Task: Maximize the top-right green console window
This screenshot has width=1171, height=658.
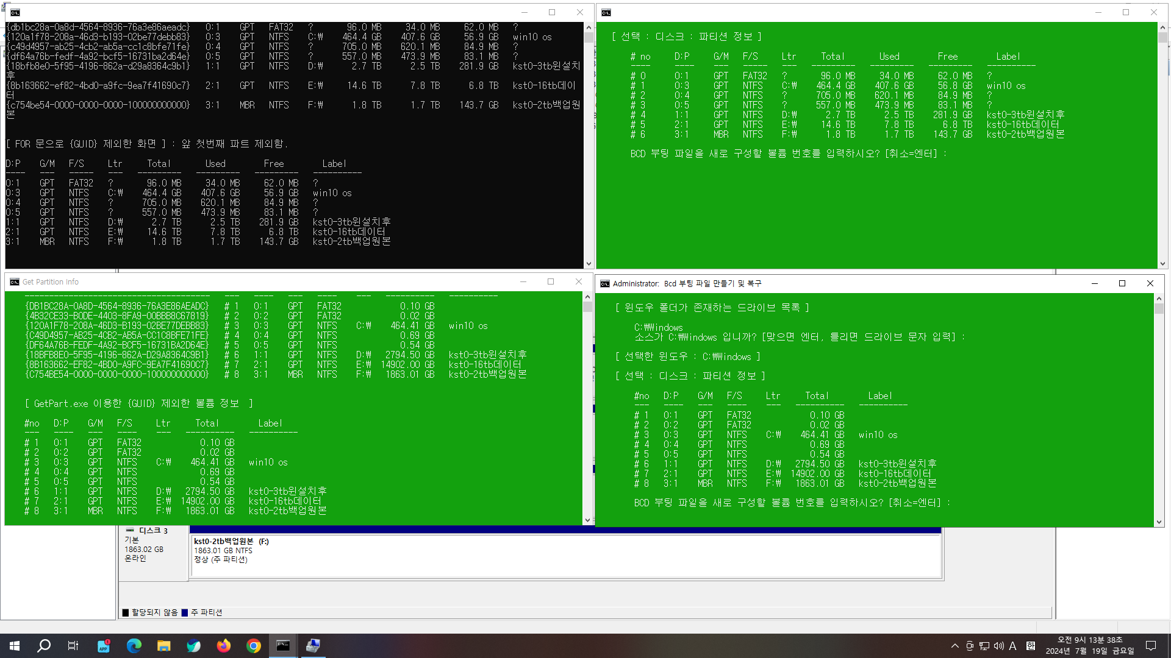Action: pos(1126,12)
